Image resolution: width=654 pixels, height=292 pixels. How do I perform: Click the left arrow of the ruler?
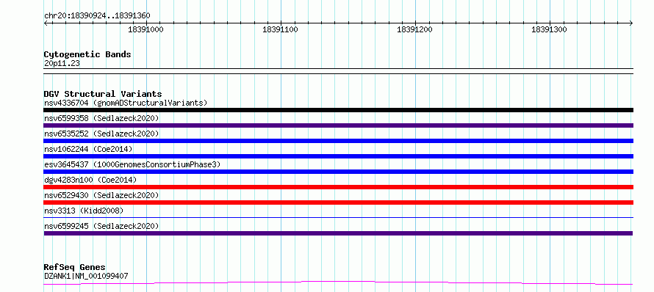coord(46,23)
